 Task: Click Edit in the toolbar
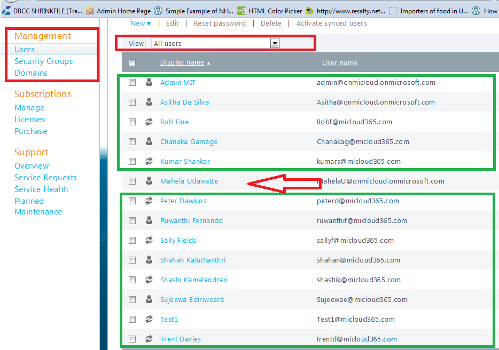172,23
